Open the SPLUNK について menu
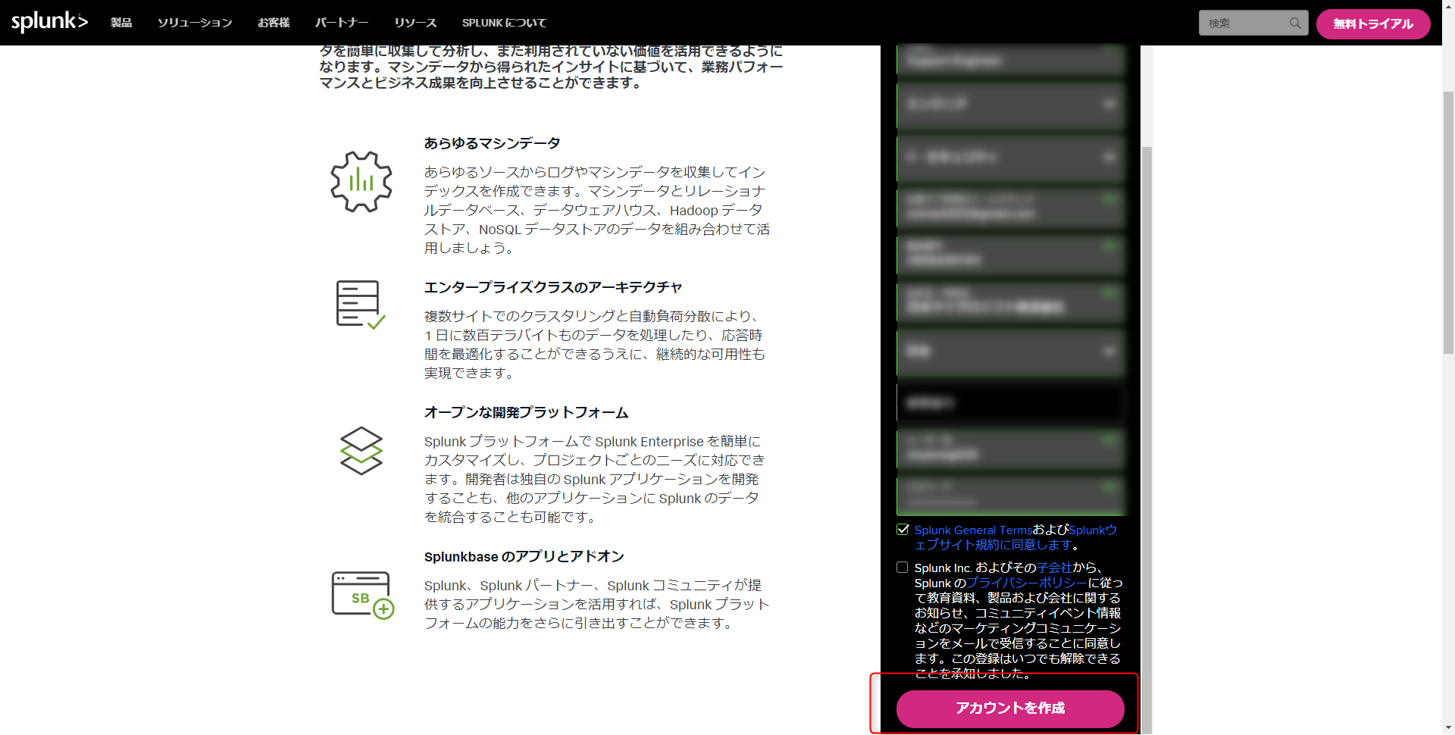1455x735 pixels. 504,23
